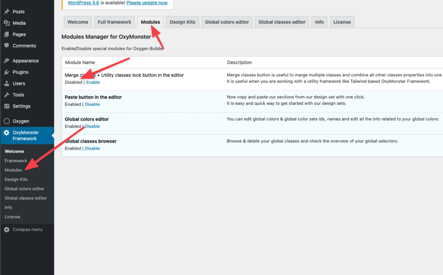Click the OxyMonster Framework gear icon
The image size is (443, 275).
pyautogui.click(x=7, y=132)
